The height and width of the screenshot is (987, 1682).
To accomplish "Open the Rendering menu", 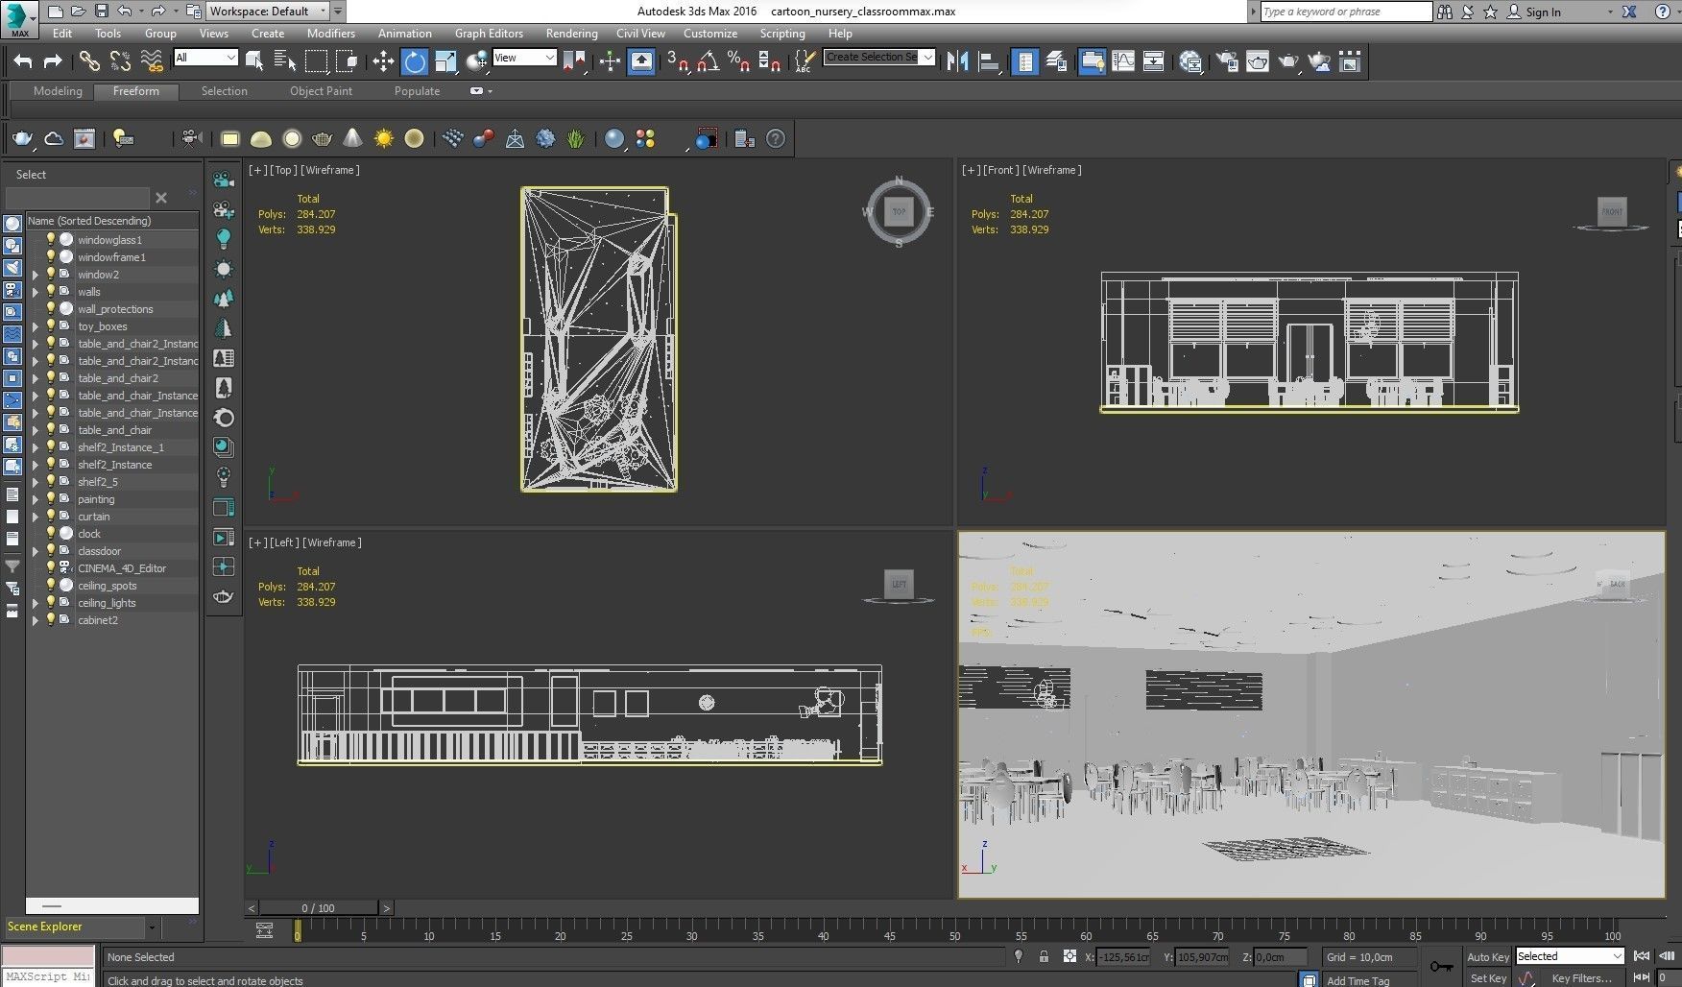I will [571, 34].
